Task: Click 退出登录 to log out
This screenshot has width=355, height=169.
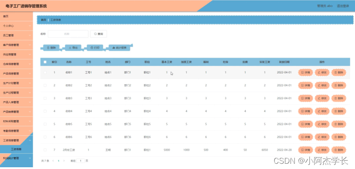Action: pyautogui.click(x=343, y=6)
